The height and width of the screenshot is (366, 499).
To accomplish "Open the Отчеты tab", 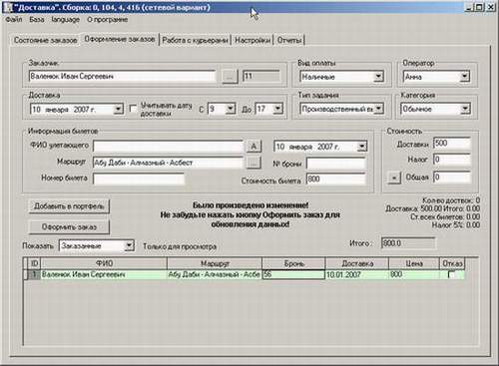I will click(289, 40).
